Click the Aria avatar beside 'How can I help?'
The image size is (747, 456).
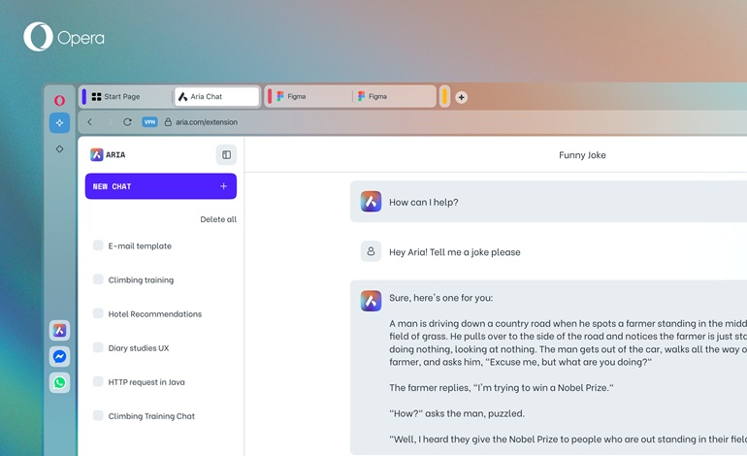click(x=371, y=202)
